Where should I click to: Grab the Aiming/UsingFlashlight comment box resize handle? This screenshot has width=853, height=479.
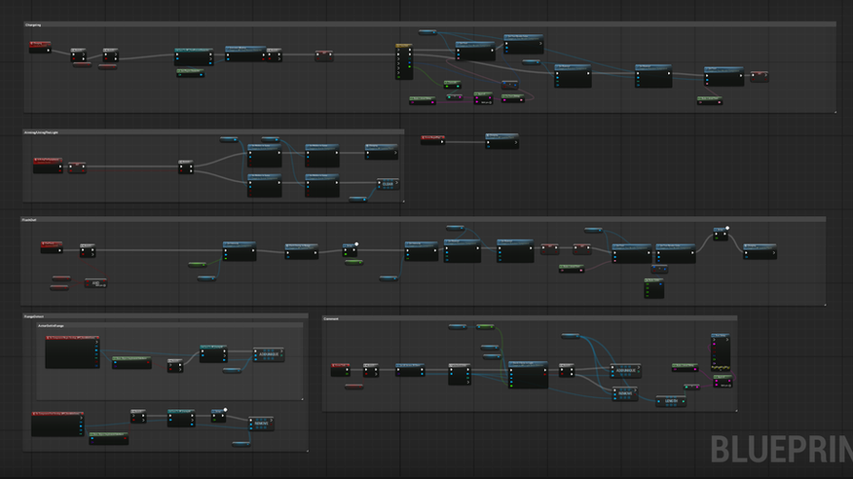click(403, 202)
